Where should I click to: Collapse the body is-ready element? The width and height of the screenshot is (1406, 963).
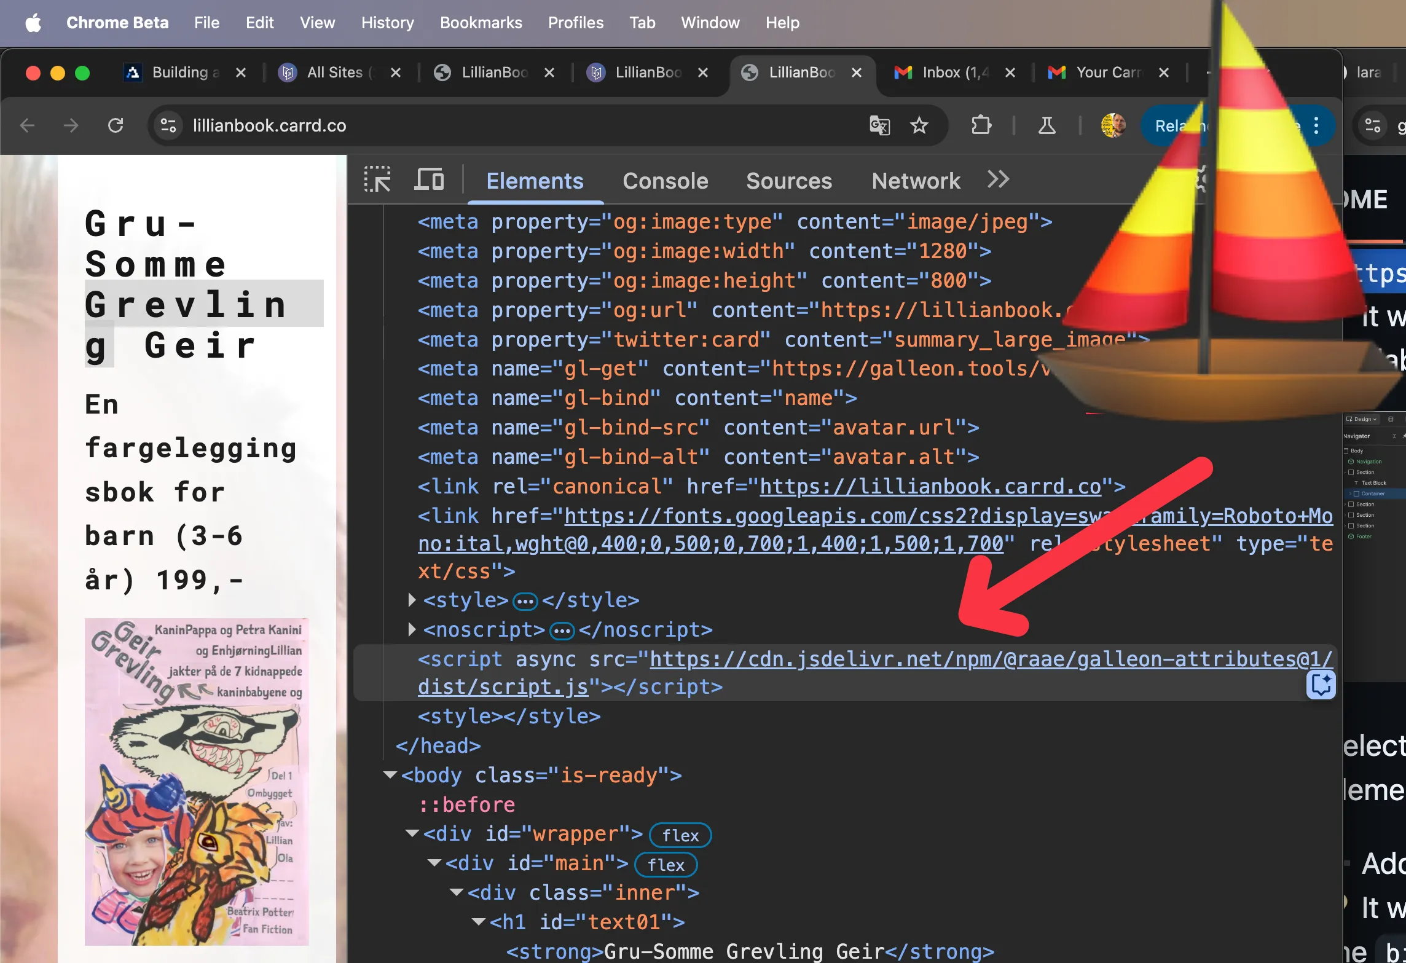tap(390, 775)
